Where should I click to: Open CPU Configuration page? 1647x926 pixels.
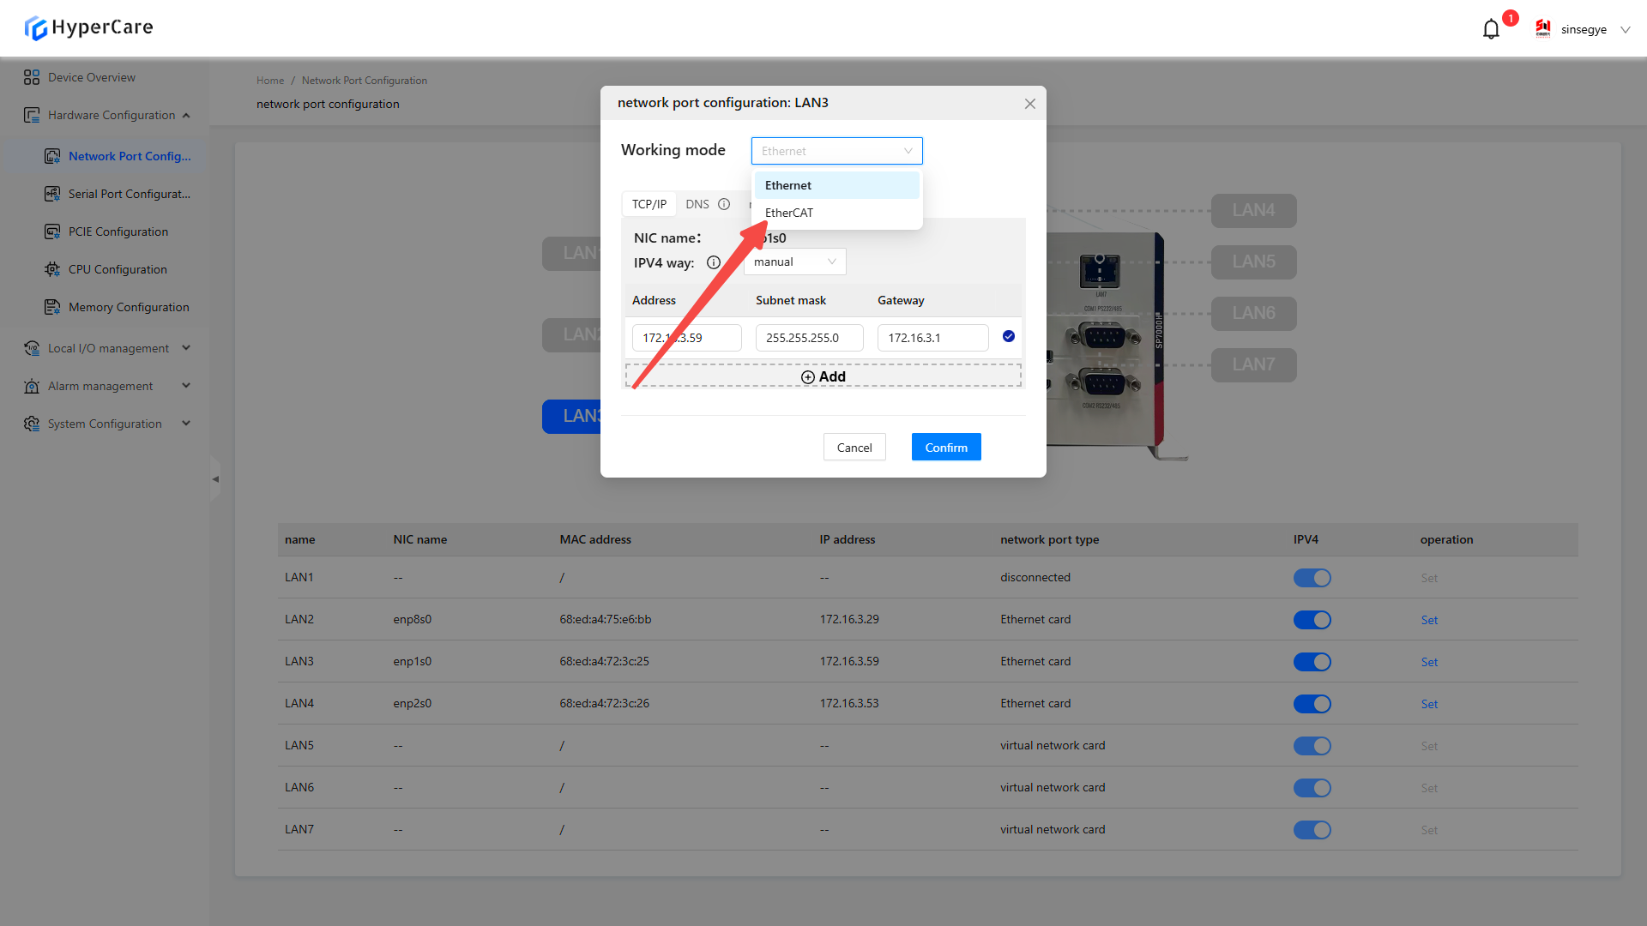point(118,269)
